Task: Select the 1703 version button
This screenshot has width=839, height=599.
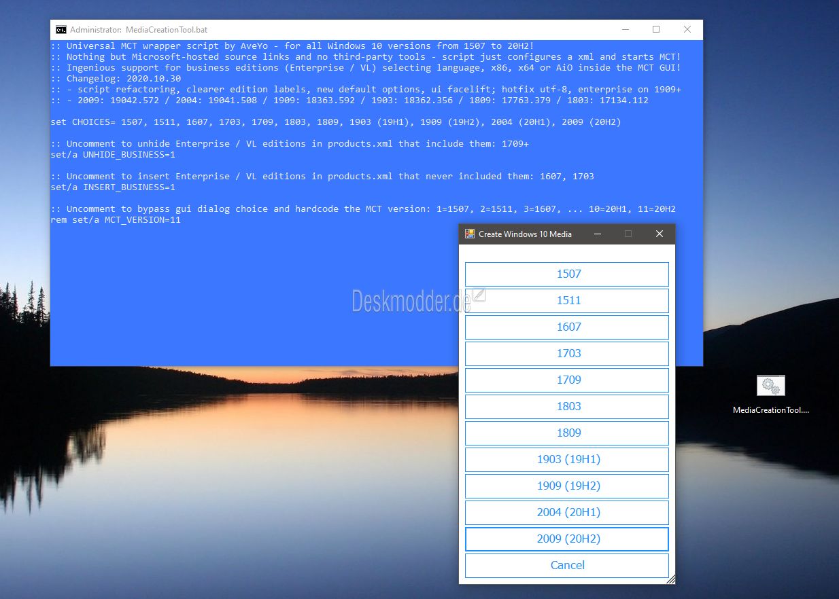Action: pyautogui.click(x=567, y=354)
